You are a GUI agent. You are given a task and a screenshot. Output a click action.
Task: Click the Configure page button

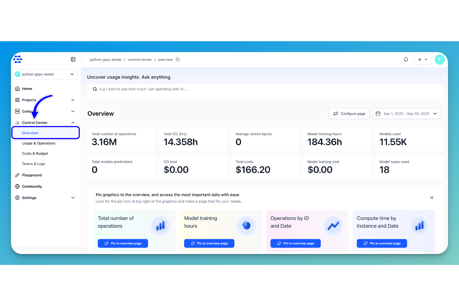click(x=349, y=113)
